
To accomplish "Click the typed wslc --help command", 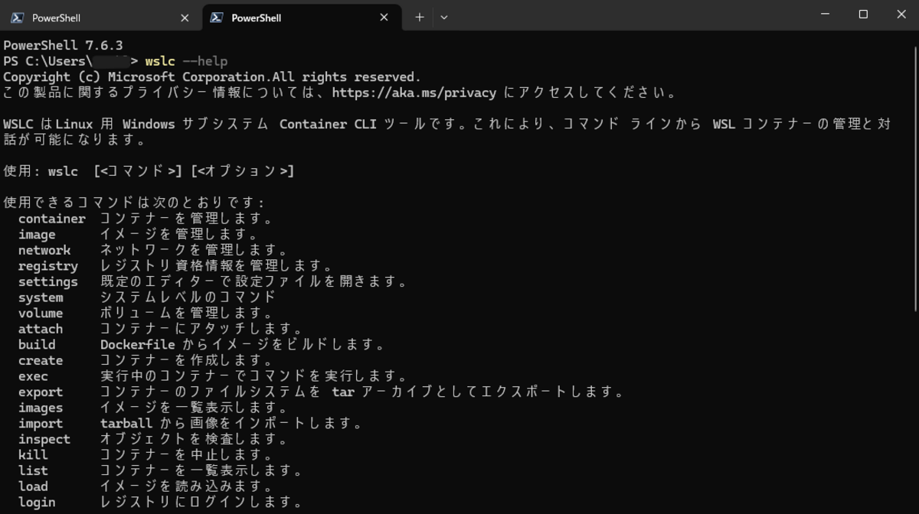I will (186, 61).
